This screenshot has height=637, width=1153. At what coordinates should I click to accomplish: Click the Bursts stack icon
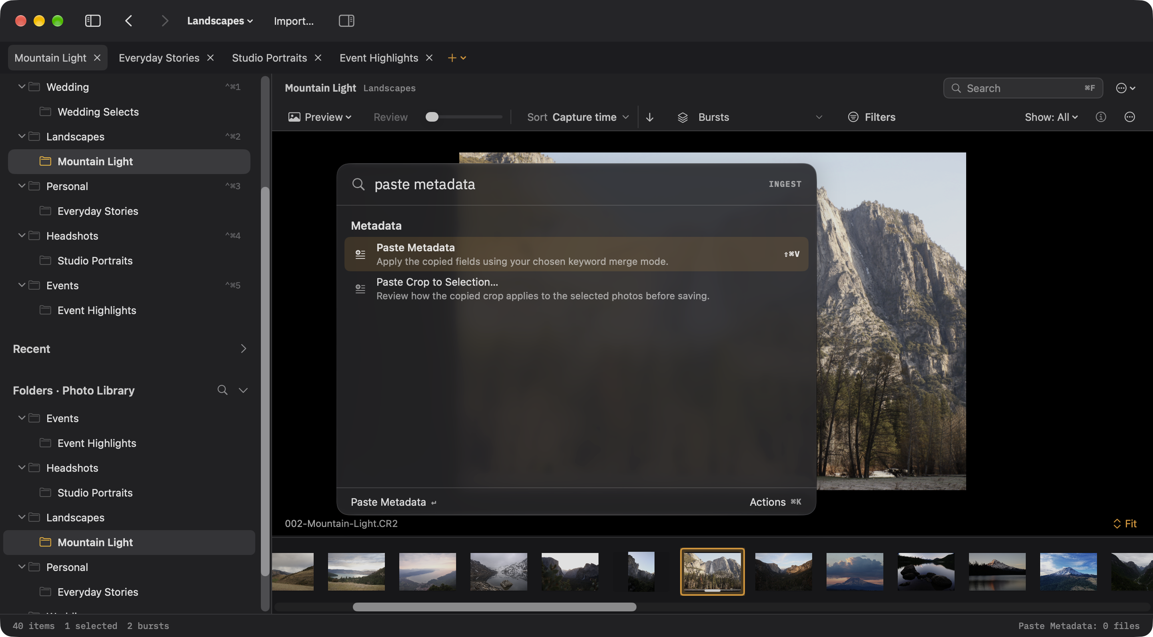[x=683, y=117]
